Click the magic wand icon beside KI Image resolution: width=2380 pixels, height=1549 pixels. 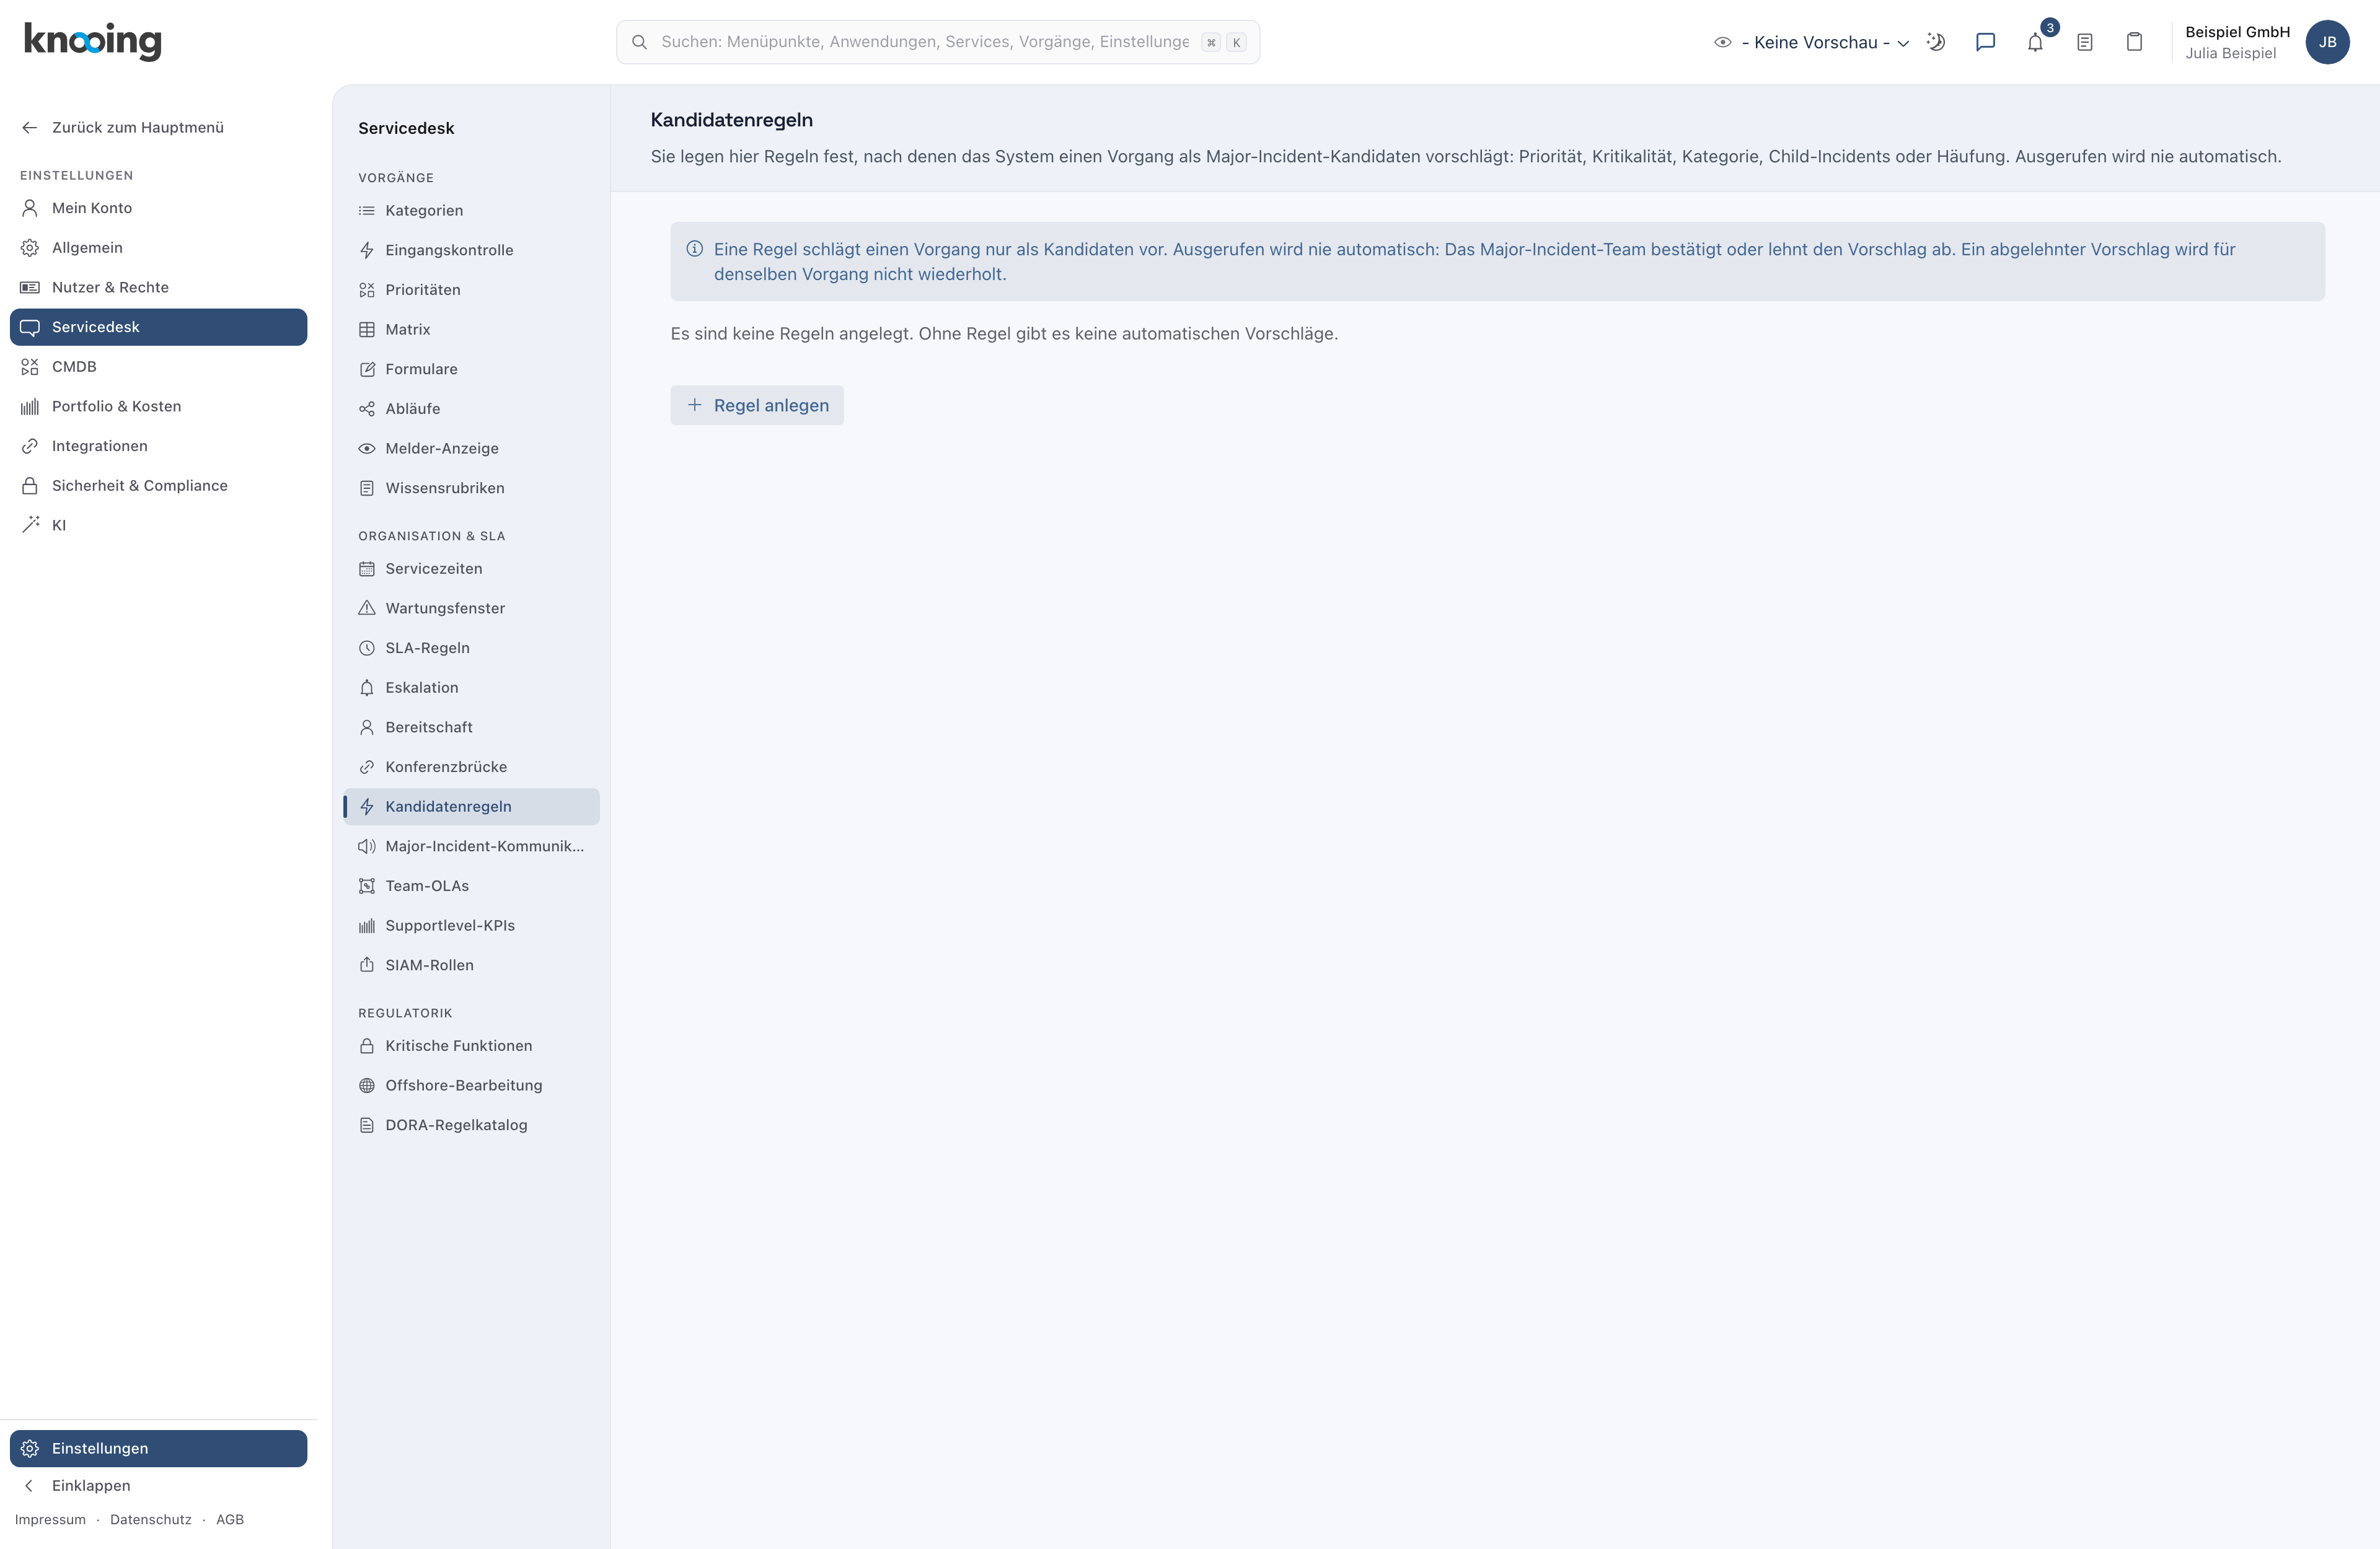[30, 525]
